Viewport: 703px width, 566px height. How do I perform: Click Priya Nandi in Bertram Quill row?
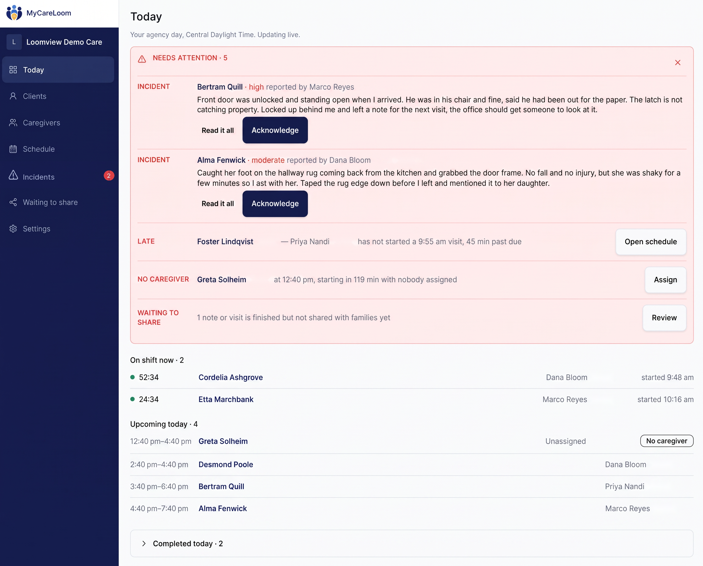[624, 486]
